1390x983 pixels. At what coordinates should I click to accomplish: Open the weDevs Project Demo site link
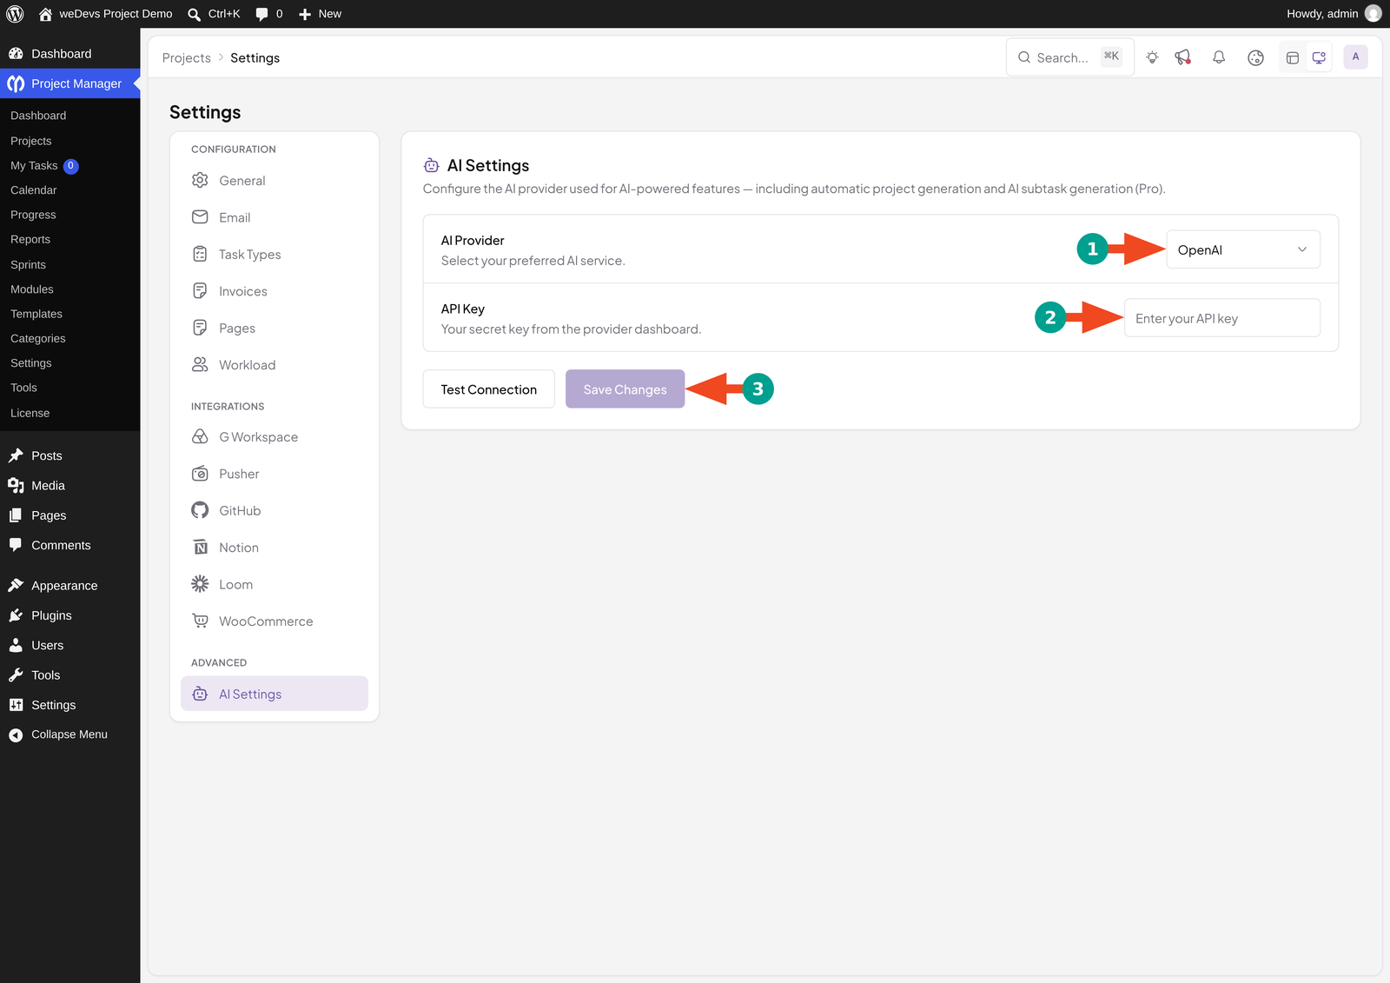pos(105,14)
